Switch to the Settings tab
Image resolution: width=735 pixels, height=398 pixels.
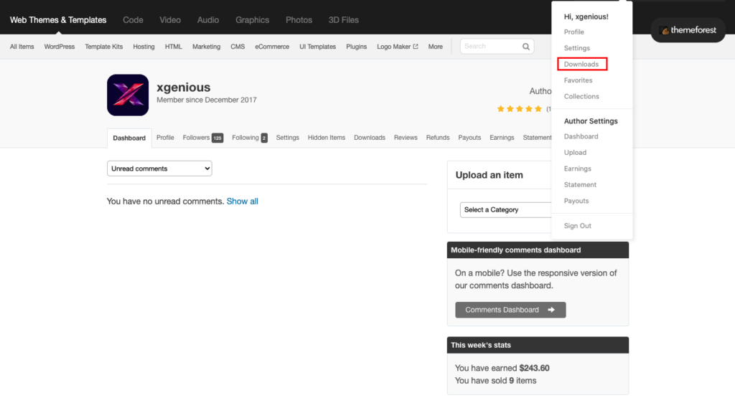pos(287,138)
